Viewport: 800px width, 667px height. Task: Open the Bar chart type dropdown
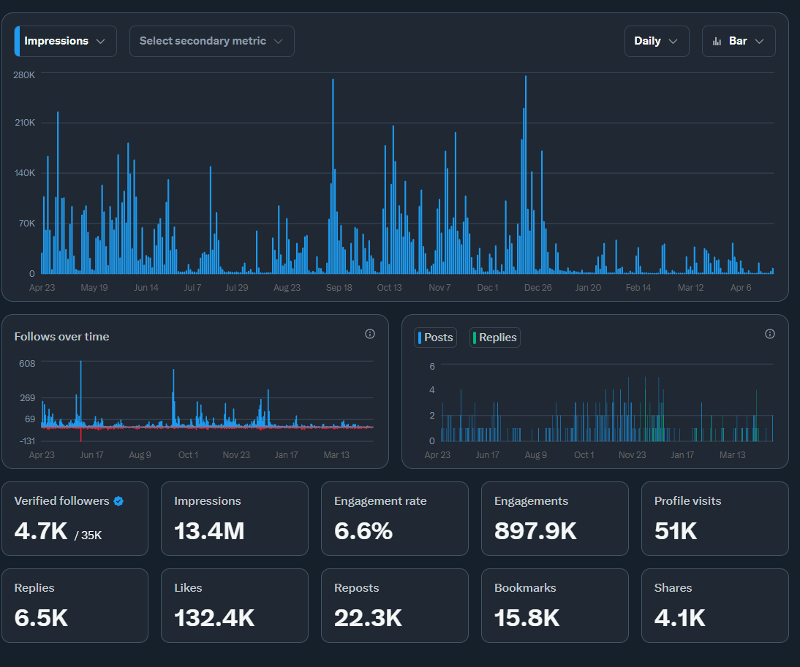pyautogui.click(x=739, y=41)
